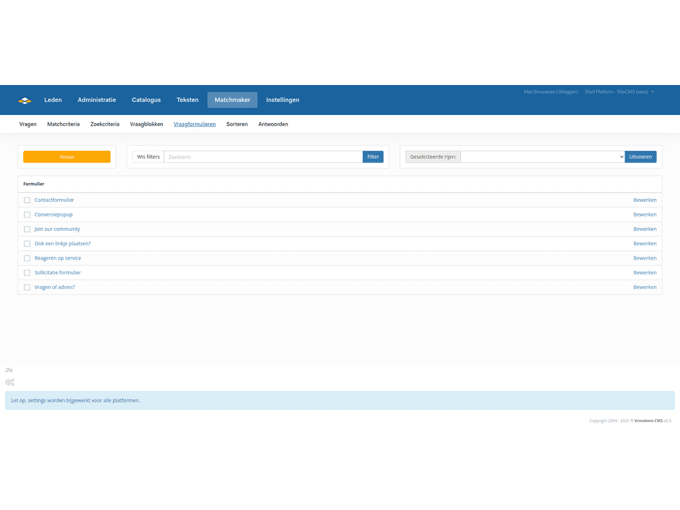The image size is (680, 510).
Task: Click Bewerken for Vragen of advies?
Action: click(x=645, y=287)
